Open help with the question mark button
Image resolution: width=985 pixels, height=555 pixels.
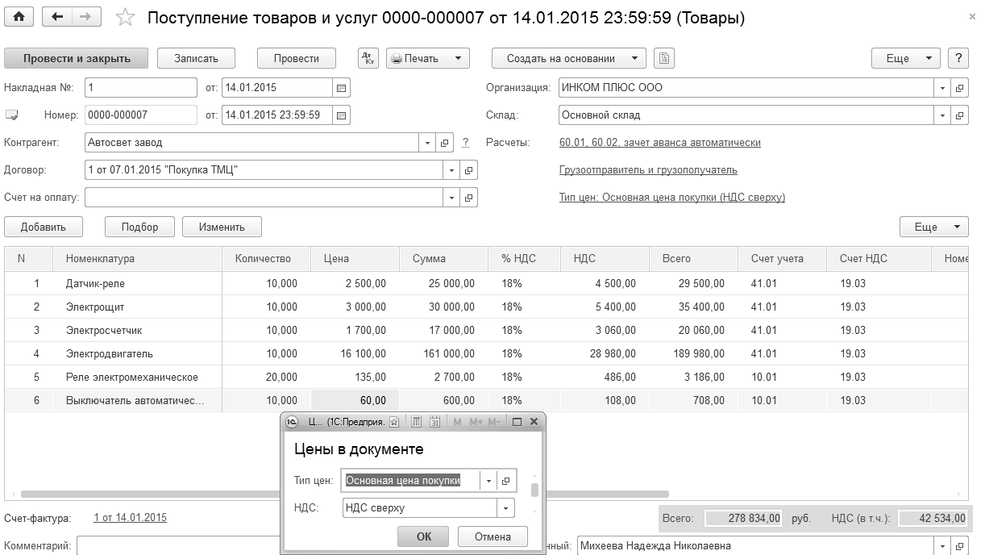[x=958, y=58]
